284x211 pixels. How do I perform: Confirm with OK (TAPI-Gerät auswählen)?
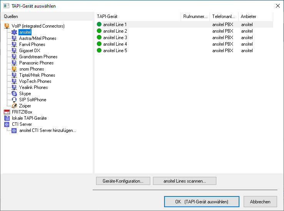(201, 201)
